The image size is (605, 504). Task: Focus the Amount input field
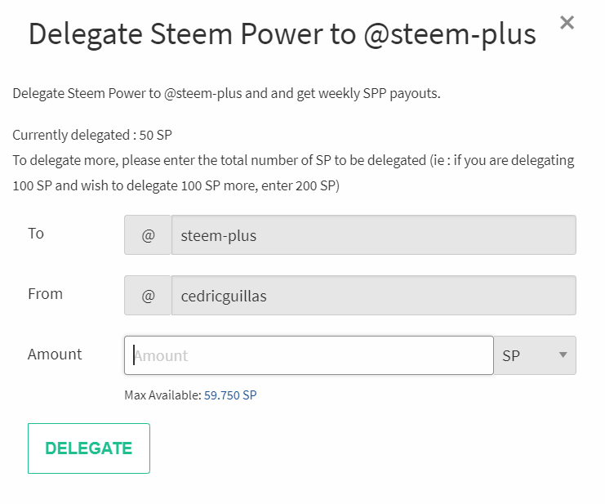coord(309,355)
